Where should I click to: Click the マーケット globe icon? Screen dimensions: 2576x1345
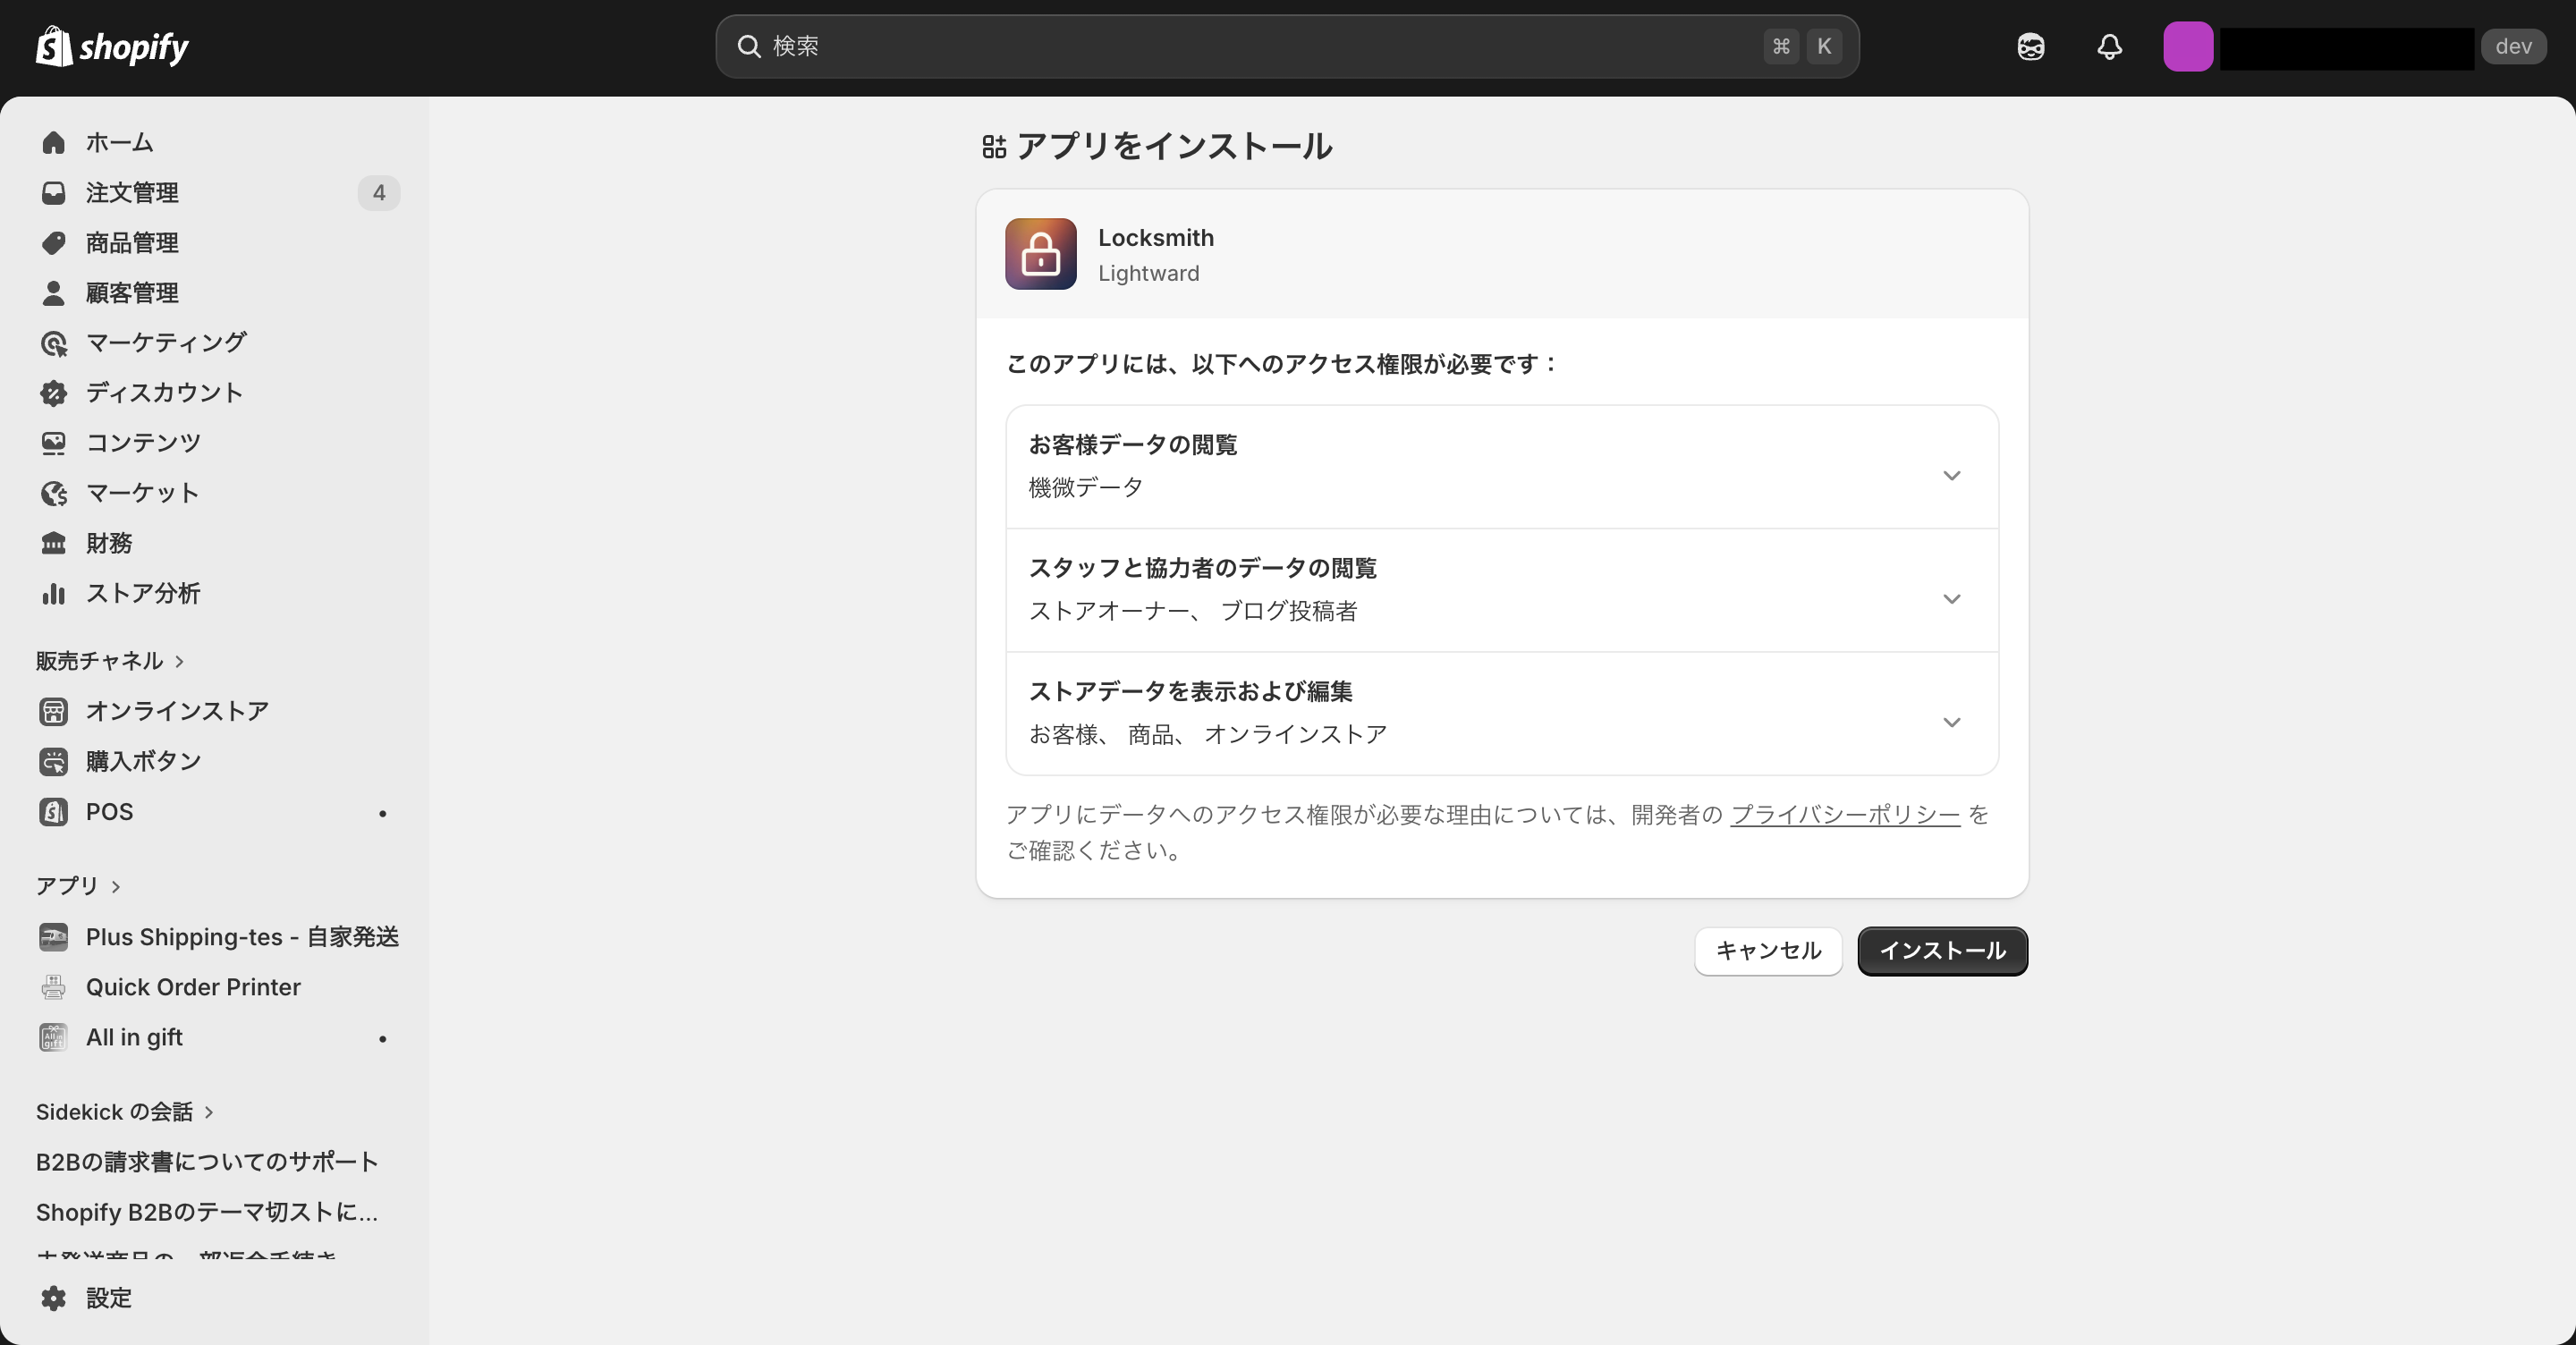[x=54, y=493]
